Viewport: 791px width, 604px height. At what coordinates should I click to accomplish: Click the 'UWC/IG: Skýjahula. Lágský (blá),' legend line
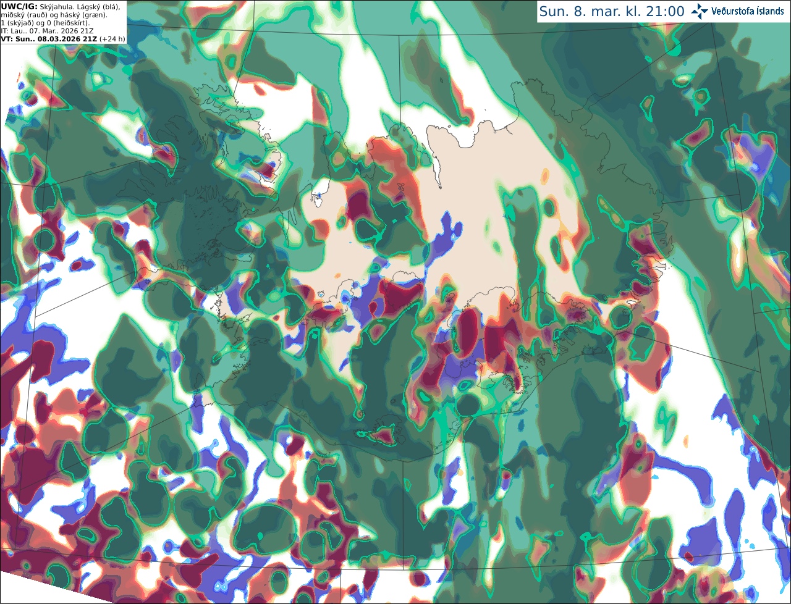[x=61, y=7]
